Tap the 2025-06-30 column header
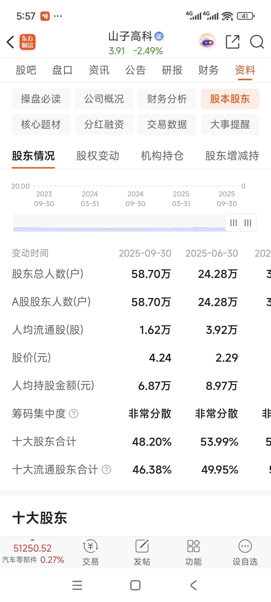The image size is (271, 602). 212,253
